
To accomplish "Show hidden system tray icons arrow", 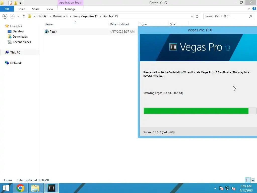I will click(x=215, y=188).
